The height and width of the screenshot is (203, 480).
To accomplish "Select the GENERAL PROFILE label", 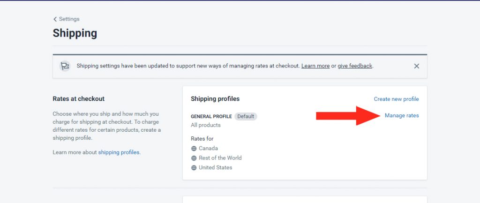I will pos(211,116).
